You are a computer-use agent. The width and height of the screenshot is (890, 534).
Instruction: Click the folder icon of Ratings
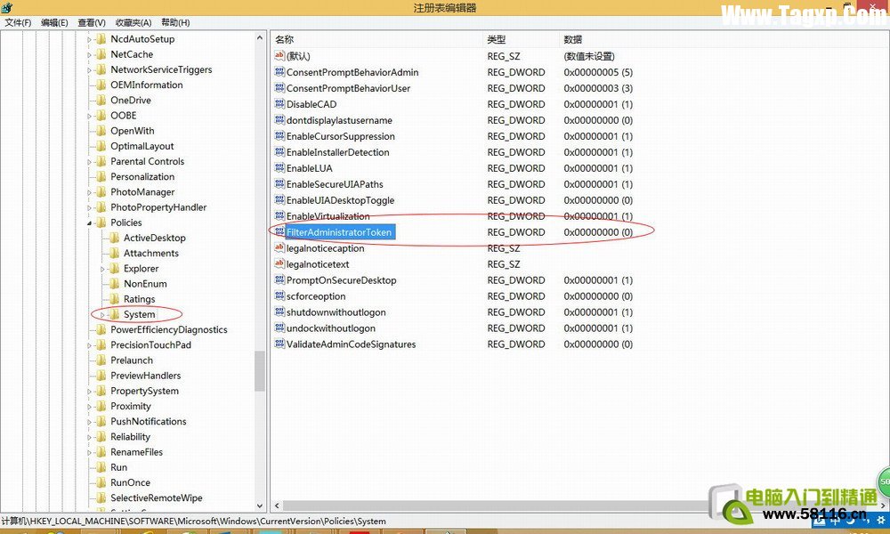click(x=114, y=298)
